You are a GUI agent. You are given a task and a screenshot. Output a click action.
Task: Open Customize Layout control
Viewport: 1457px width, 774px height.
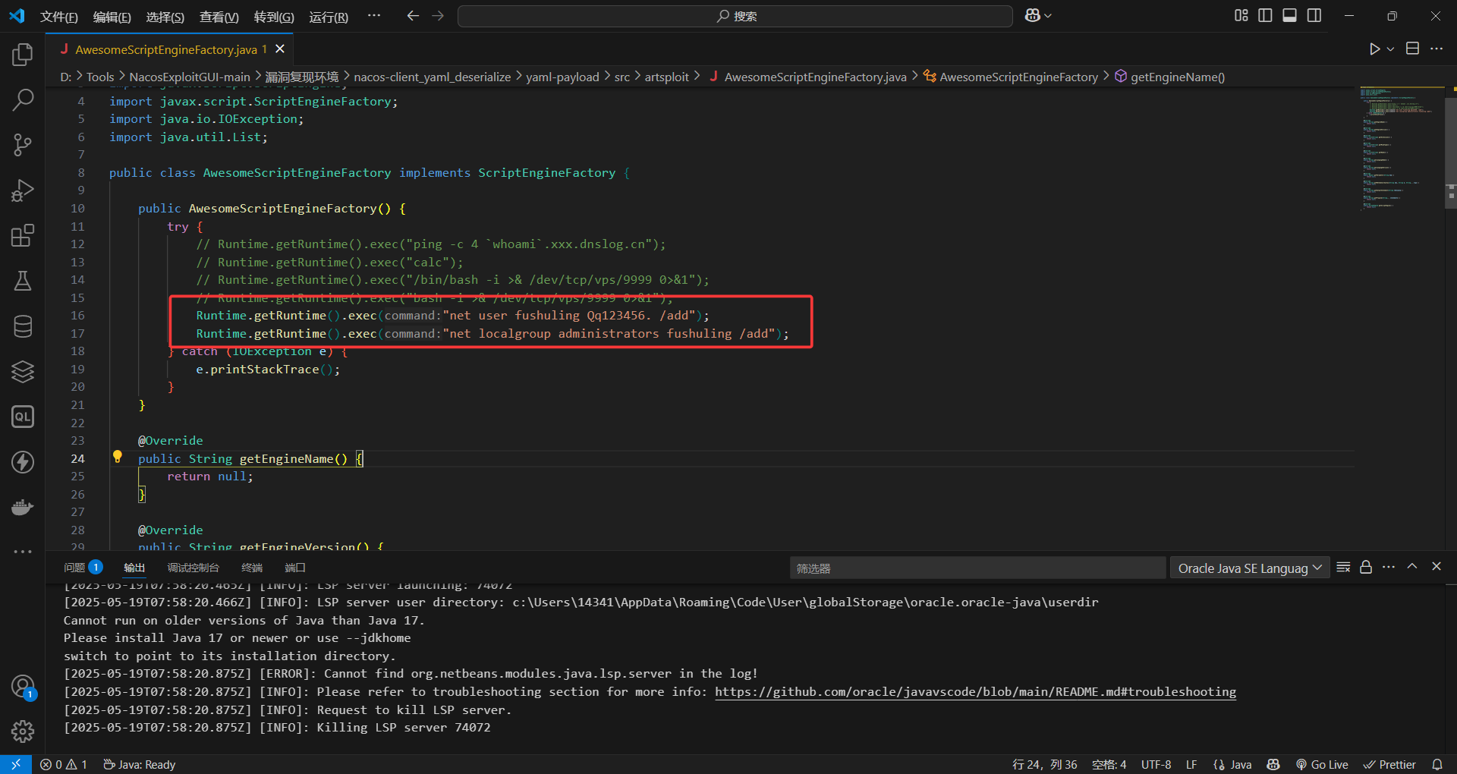pos(1241,16)
